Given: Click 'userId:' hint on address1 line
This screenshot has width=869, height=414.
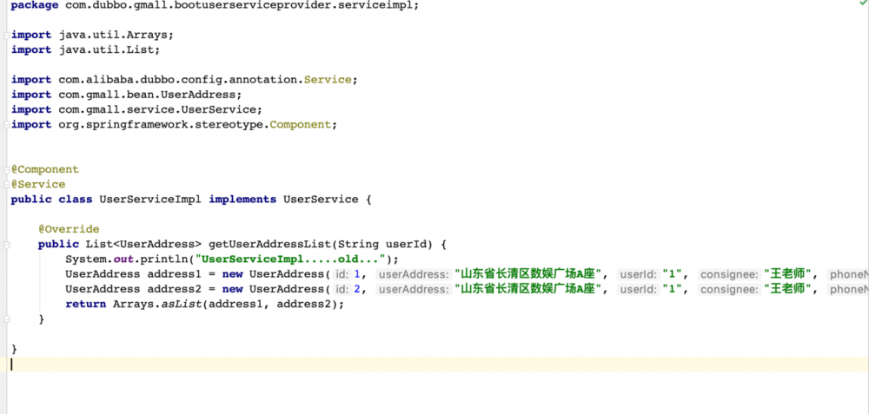Looking at the screenshot, I should 639,274.
